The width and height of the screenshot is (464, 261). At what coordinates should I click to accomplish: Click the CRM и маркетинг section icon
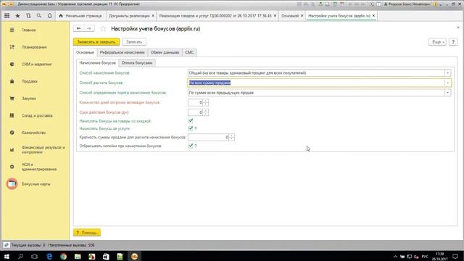[12, 65]
